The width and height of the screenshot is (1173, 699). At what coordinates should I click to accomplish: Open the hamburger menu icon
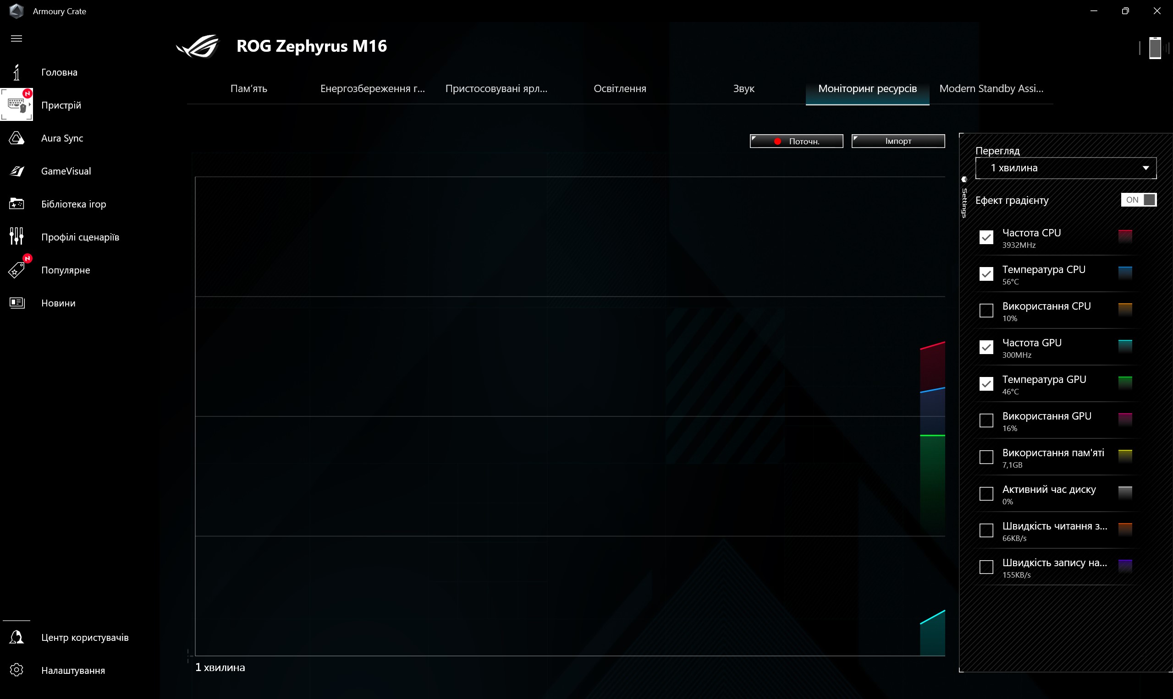pyautogui.click(x=17, y=38)
